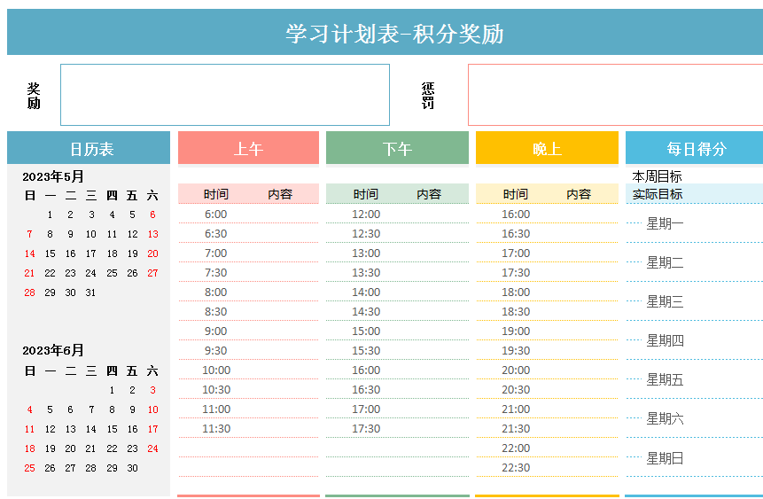Click the 22:30 evening time cell
The height and width of the screenshot is (499, 763).
[516, 467]
